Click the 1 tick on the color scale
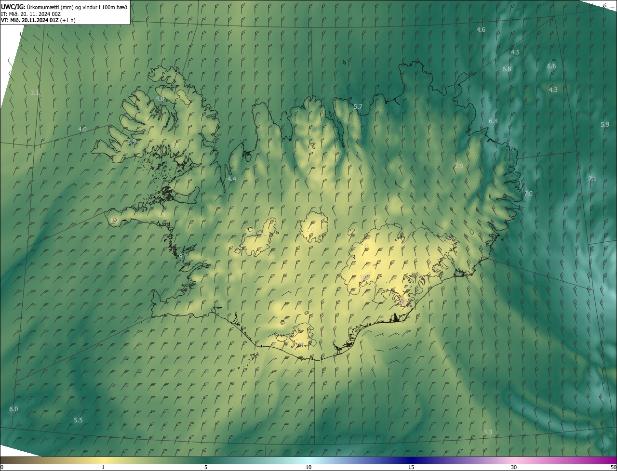This screenshot has height=471, width=617. tap(103, 467)
